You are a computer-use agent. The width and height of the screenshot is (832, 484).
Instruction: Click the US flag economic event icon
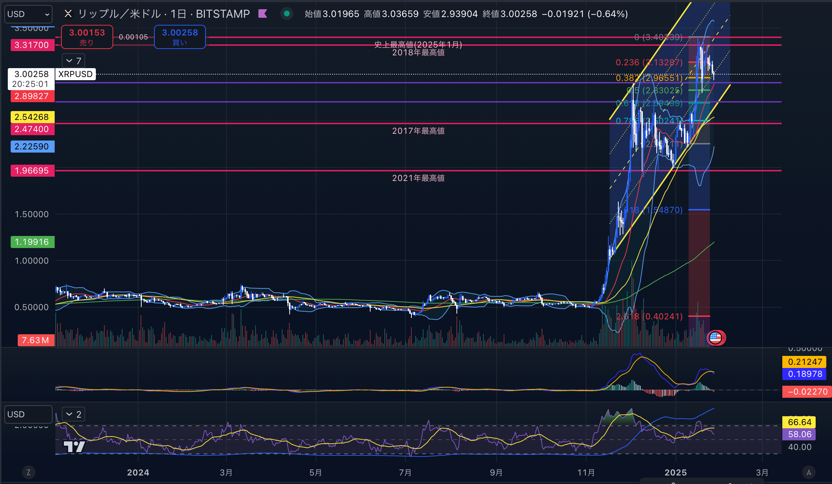(x=715, y=338)
